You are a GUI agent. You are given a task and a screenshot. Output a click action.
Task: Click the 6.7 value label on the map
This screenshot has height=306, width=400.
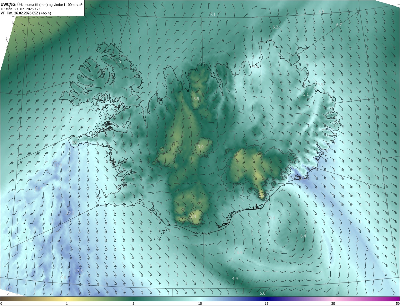[339, 25]
